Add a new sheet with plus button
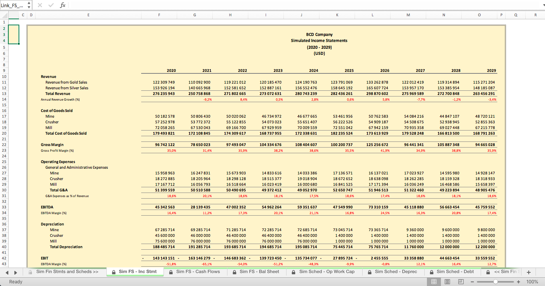This screenshot has width=545, height=286. [529, 272]
